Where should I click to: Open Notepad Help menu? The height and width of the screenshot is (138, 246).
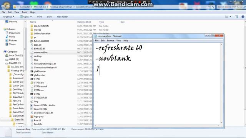pyautogui.click(x=126, y=41)
